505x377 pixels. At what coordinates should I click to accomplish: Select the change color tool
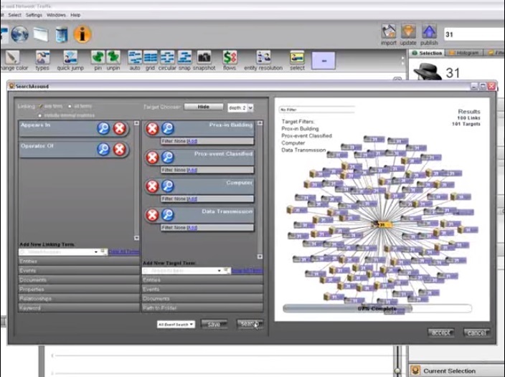click(x=13, y=58)
